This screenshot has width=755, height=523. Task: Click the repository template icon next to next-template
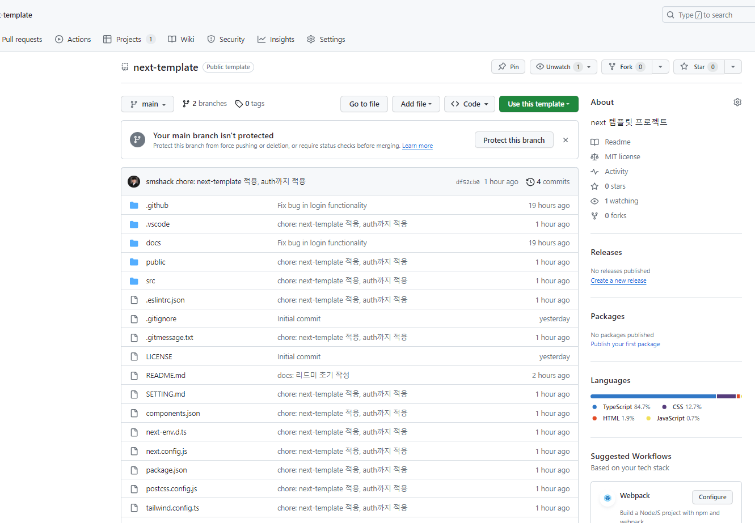[125, 67]
